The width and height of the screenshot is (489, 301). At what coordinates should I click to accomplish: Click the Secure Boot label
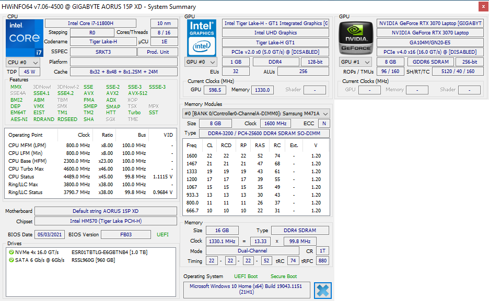tap(284, 276)
